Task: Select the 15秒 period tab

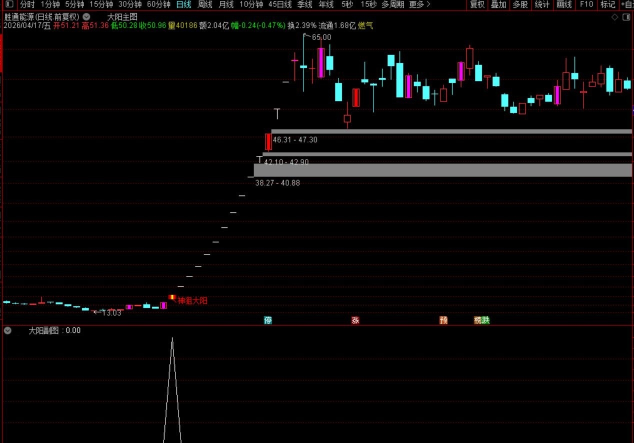Action: [368, 4]
